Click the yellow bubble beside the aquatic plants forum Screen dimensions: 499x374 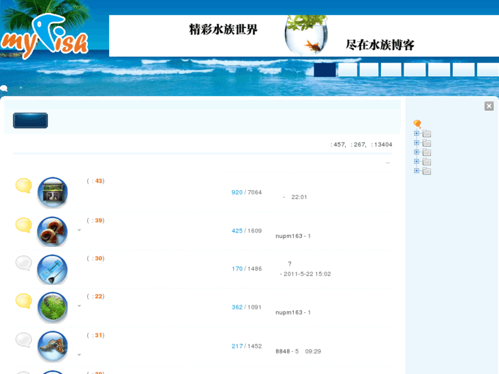click(24, 301)
